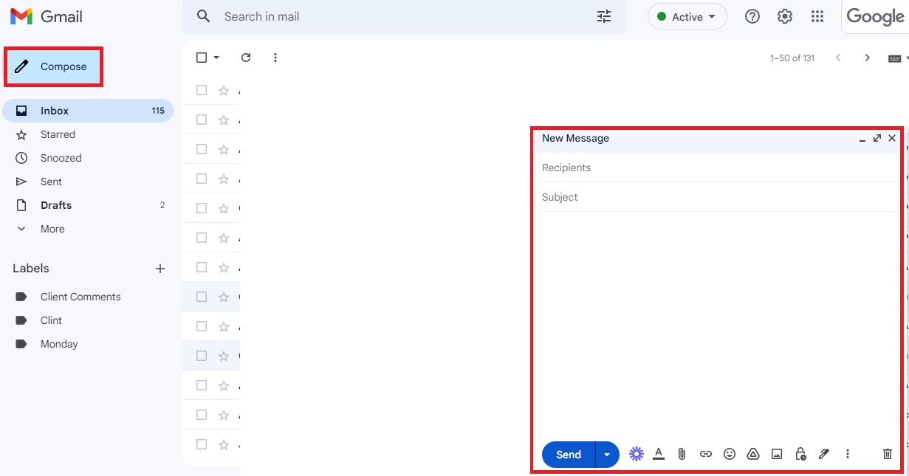The height and width of the screenshot is (476, 909).
Task: Show search options sliders icon
Action: pos(604,16)
